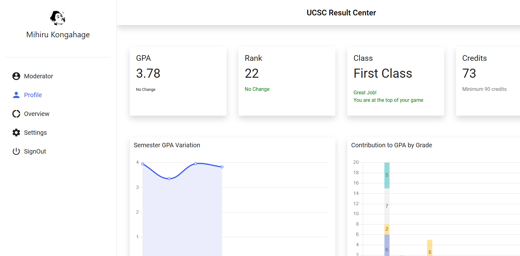Open the Settings page
The height and width of the screenshot is (256, 520).
click(35, 133)
